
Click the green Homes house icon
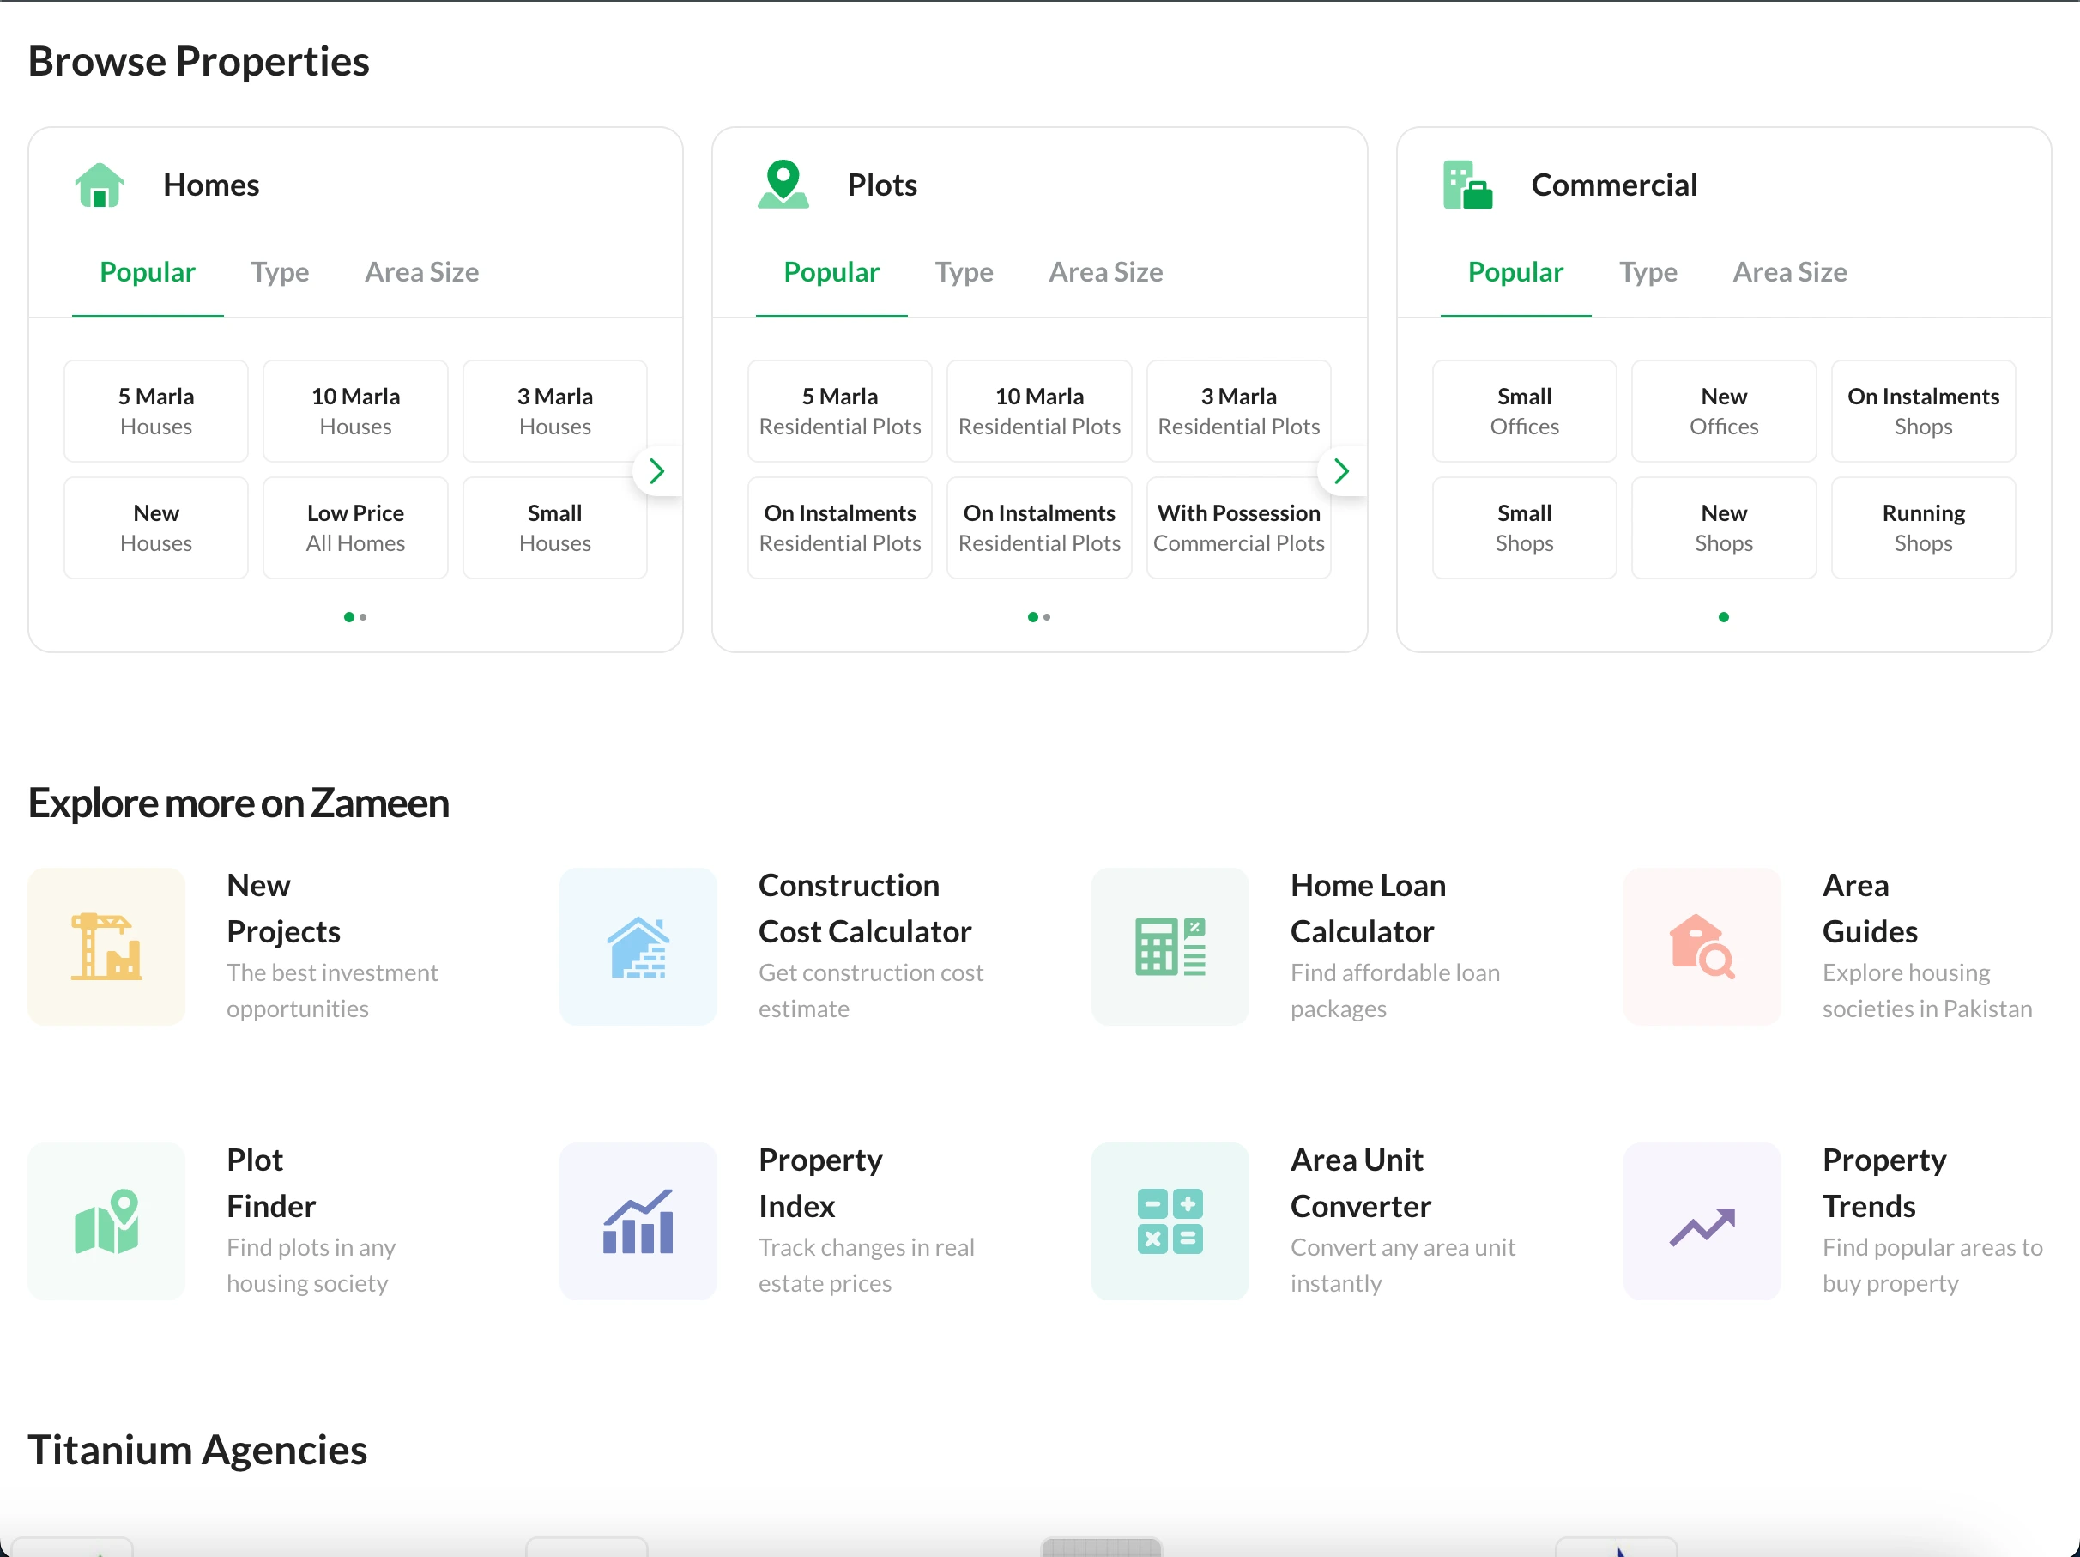(100, 185)
